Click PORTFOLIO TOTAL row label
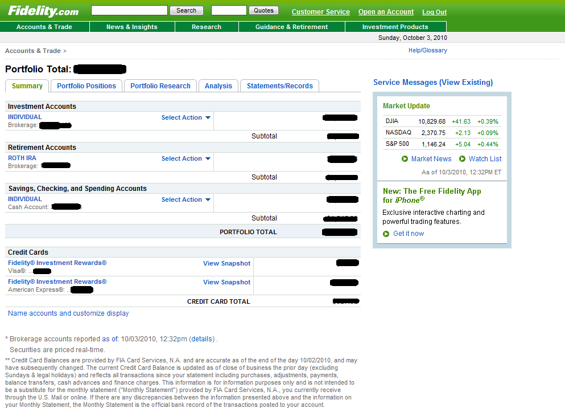 point(248,232)
